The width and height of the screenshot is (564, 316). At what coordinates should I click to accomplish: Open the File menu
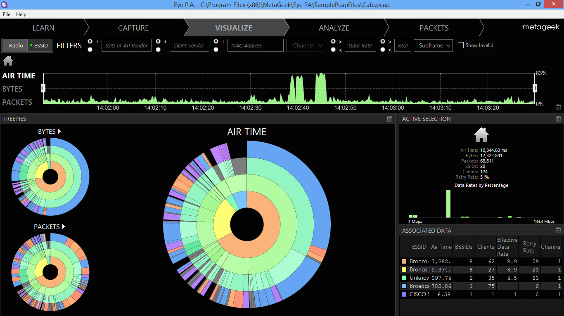pyautogui.click(x=7, y=14)
